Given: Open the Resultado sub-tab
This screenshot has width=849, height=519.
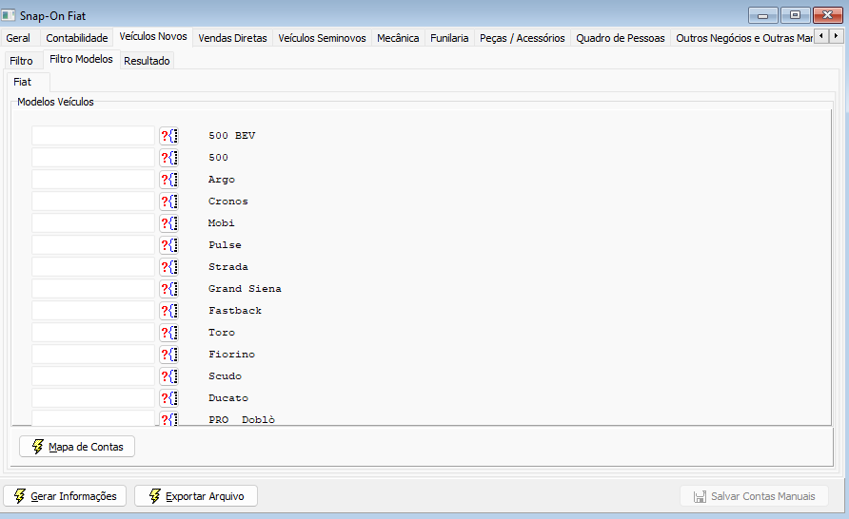Looking at the screenshot, I should 147,61.
